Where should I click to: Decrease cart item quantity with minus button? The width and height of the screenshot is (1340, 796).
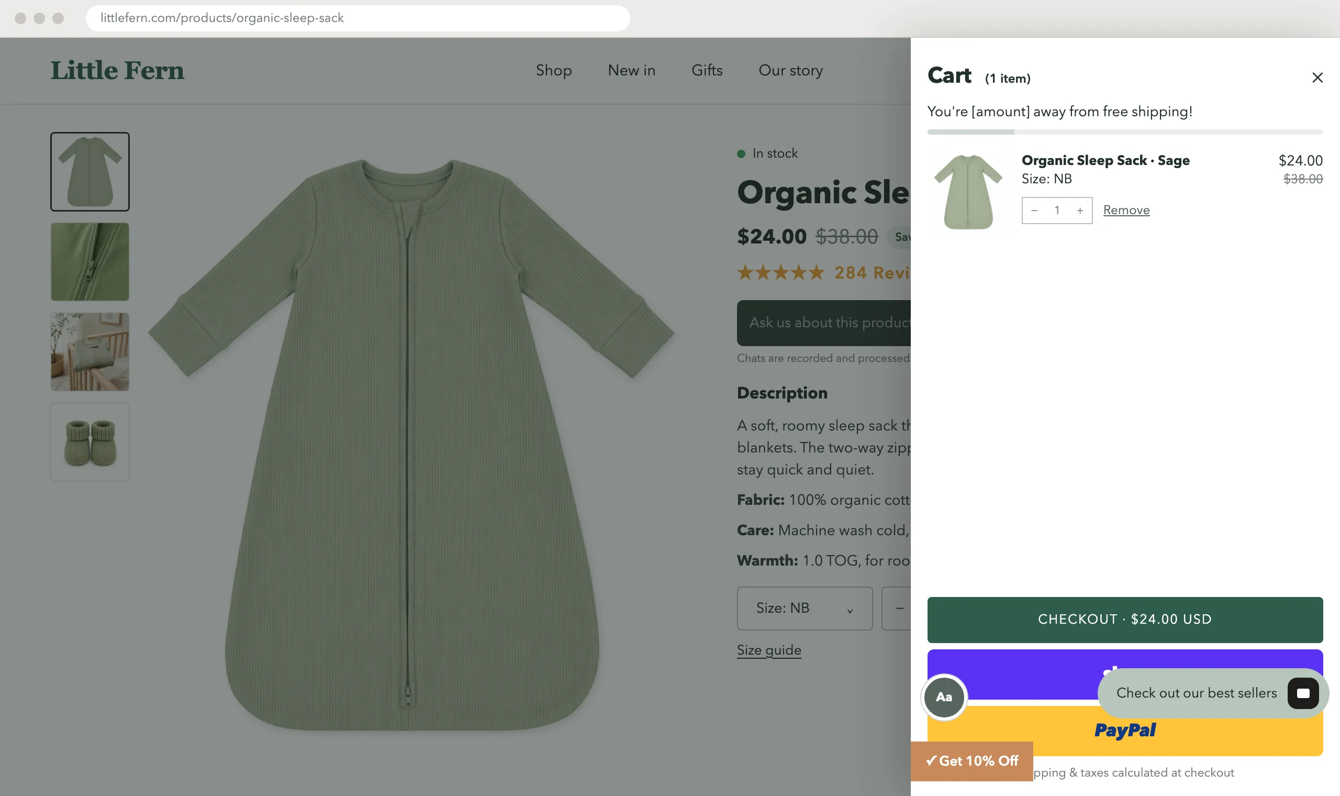[x=1034, y=211]
